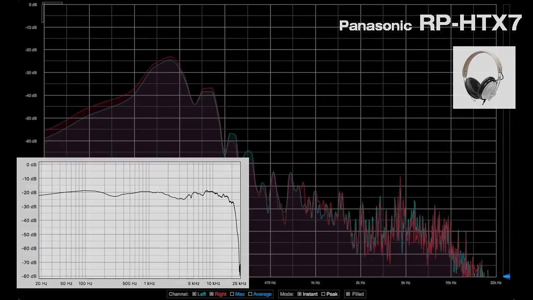The width and height of the screenshot is (533, 300).
Task: Click the 470 Hz axis label
Action: [270, 283]
